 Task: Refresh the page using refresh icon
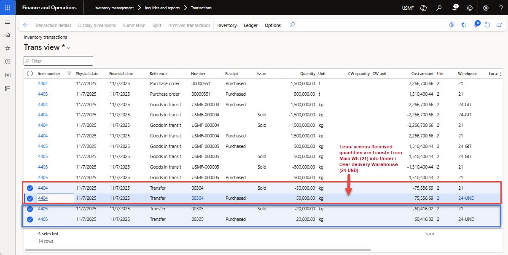click(x=487, y=25)
